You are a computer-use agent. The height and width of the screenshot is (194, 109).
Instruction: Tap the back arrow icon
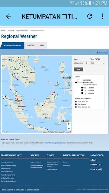pos(8,16)
